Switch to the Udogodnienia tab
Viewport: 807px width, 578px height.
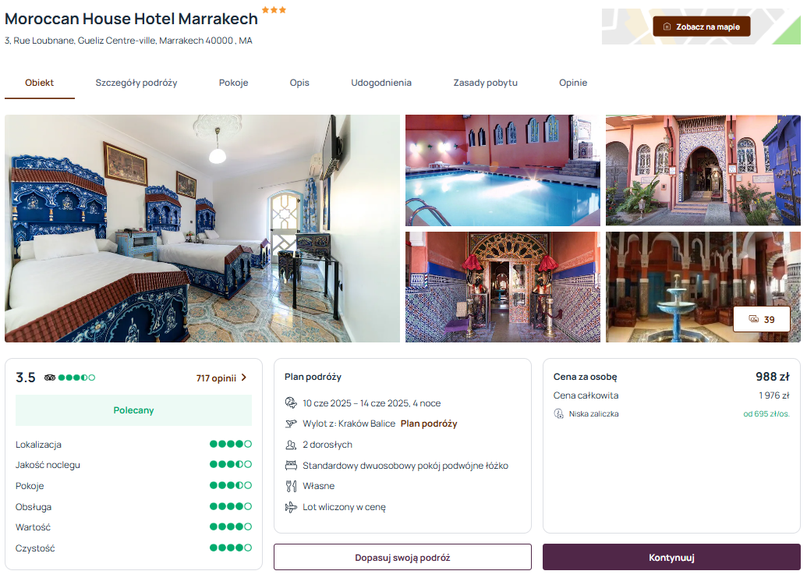[380, 83]
